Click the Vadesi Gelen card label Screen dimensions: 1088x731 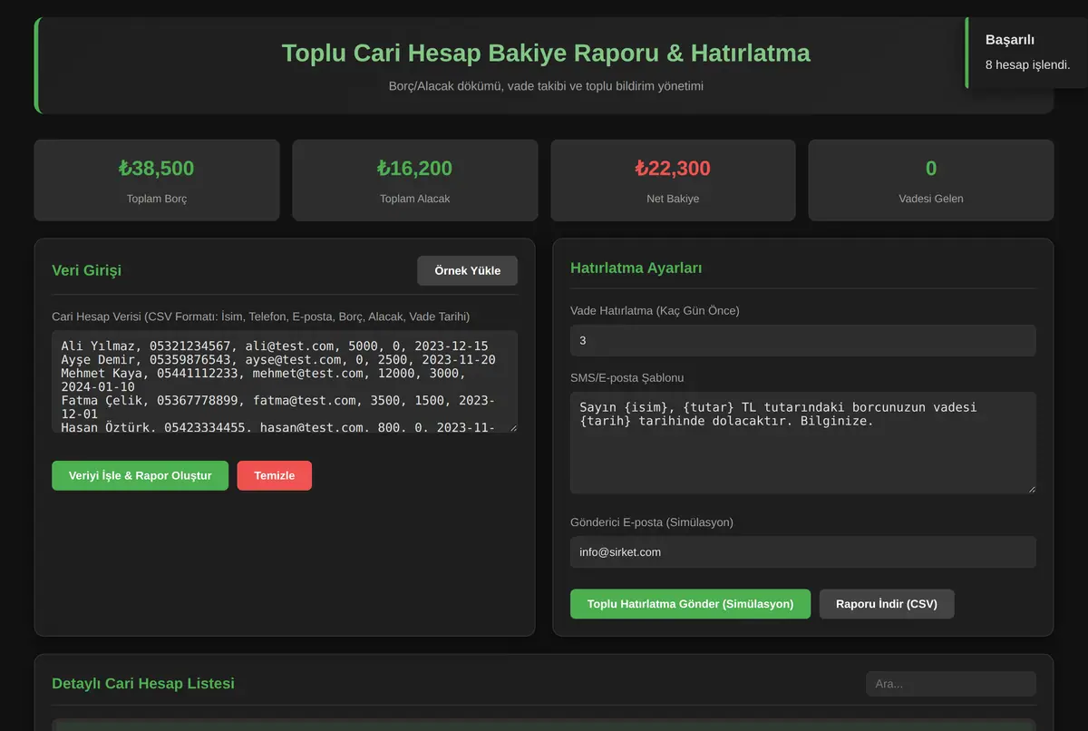click(x=931, y=199)
